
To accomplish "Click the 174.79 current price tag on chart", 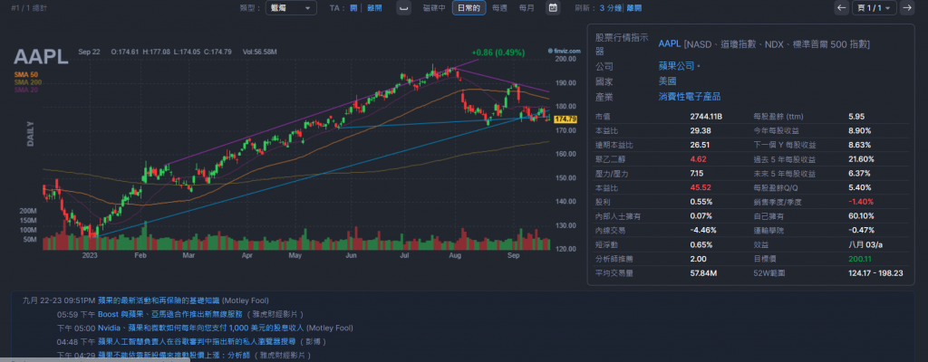I will 565,119.
